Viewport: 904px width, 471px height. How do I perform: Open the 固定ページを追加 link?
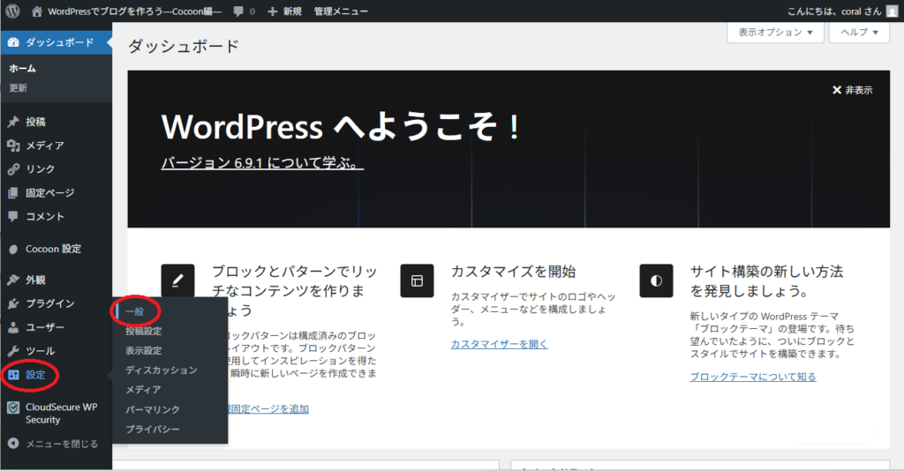(x=268, y=408)
